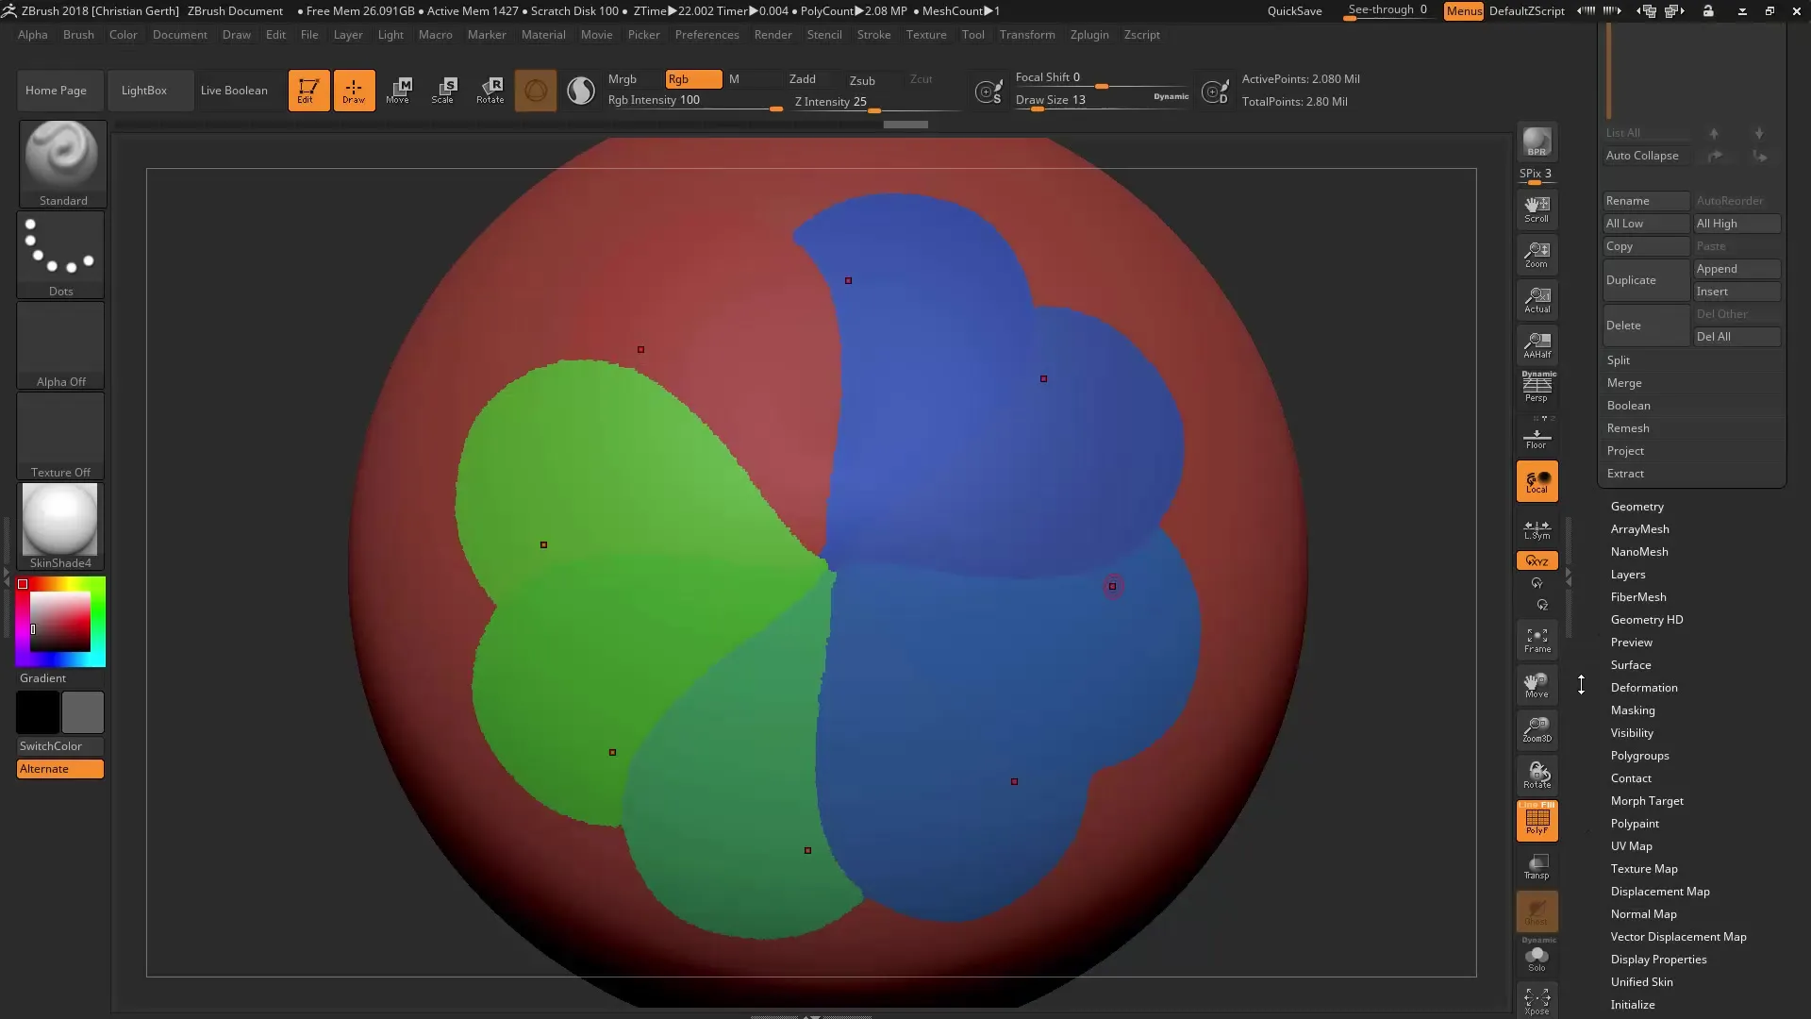The image size is (1811, 1019).
Task: Pick a color in the color picker square
Action: 60,622
